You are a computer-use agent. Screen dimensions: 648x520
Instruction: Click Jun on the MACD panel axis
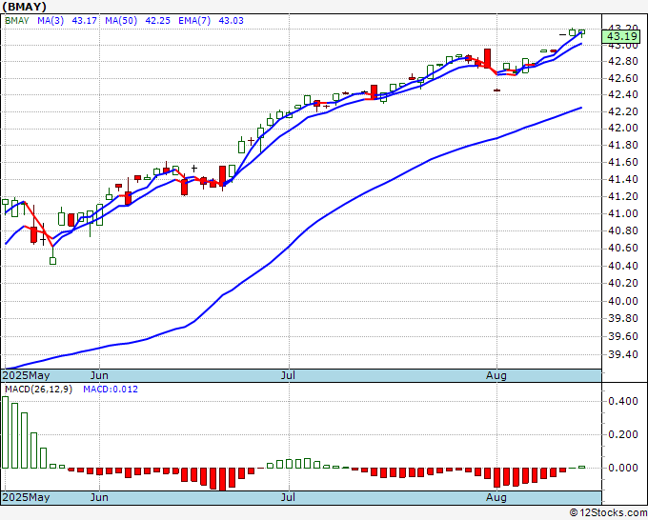99,497
